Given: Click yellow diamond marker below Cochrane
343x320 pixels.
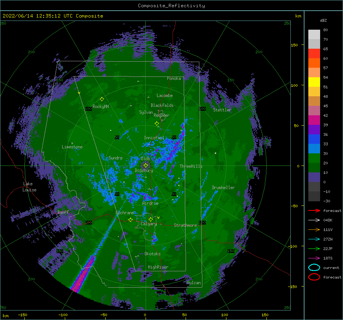Looking at the screenshot, I should click(x=130, y=220).
